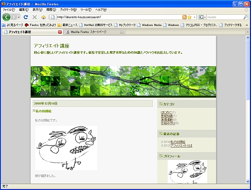Click the Google search input field

point(225,17)
